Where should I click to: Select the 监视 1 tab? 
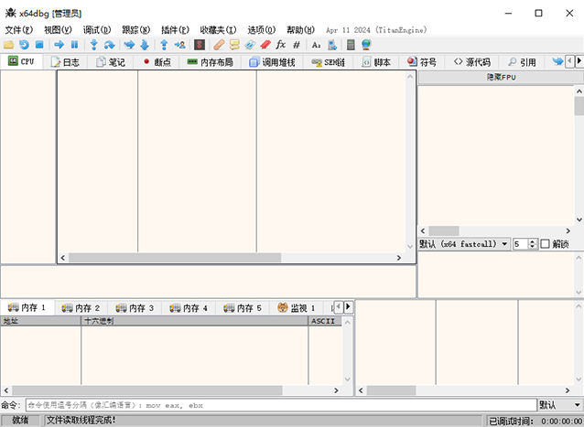coord(297,308)
